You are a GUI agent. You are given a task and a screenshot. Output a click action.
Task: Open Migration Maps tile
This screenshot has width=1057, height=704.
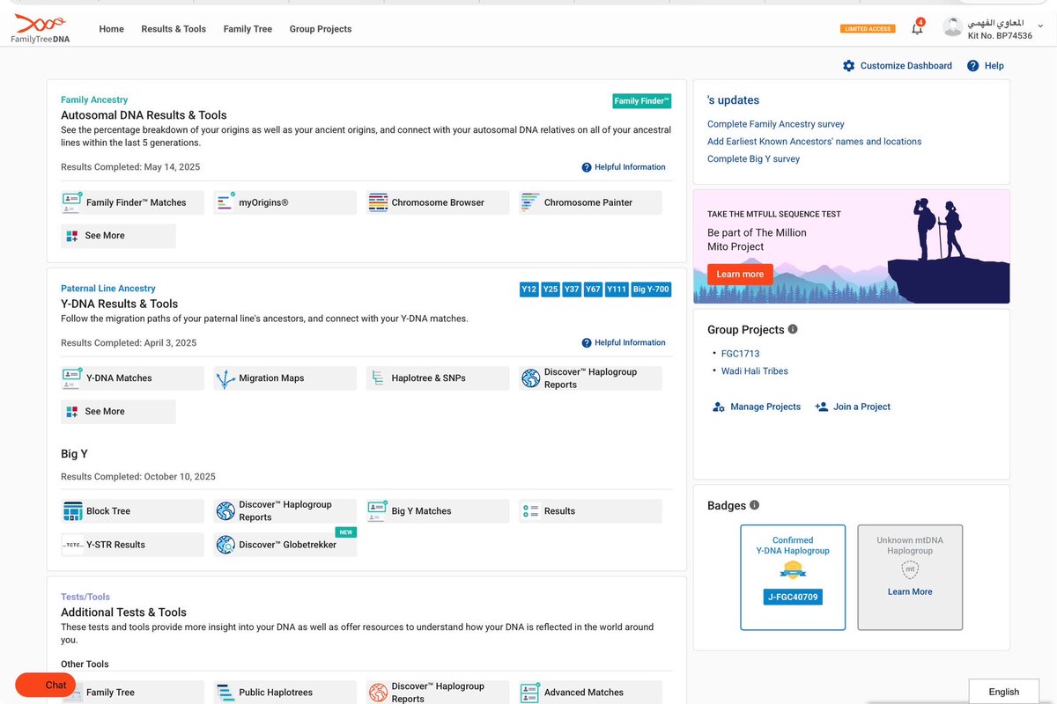tap(285, 378)
